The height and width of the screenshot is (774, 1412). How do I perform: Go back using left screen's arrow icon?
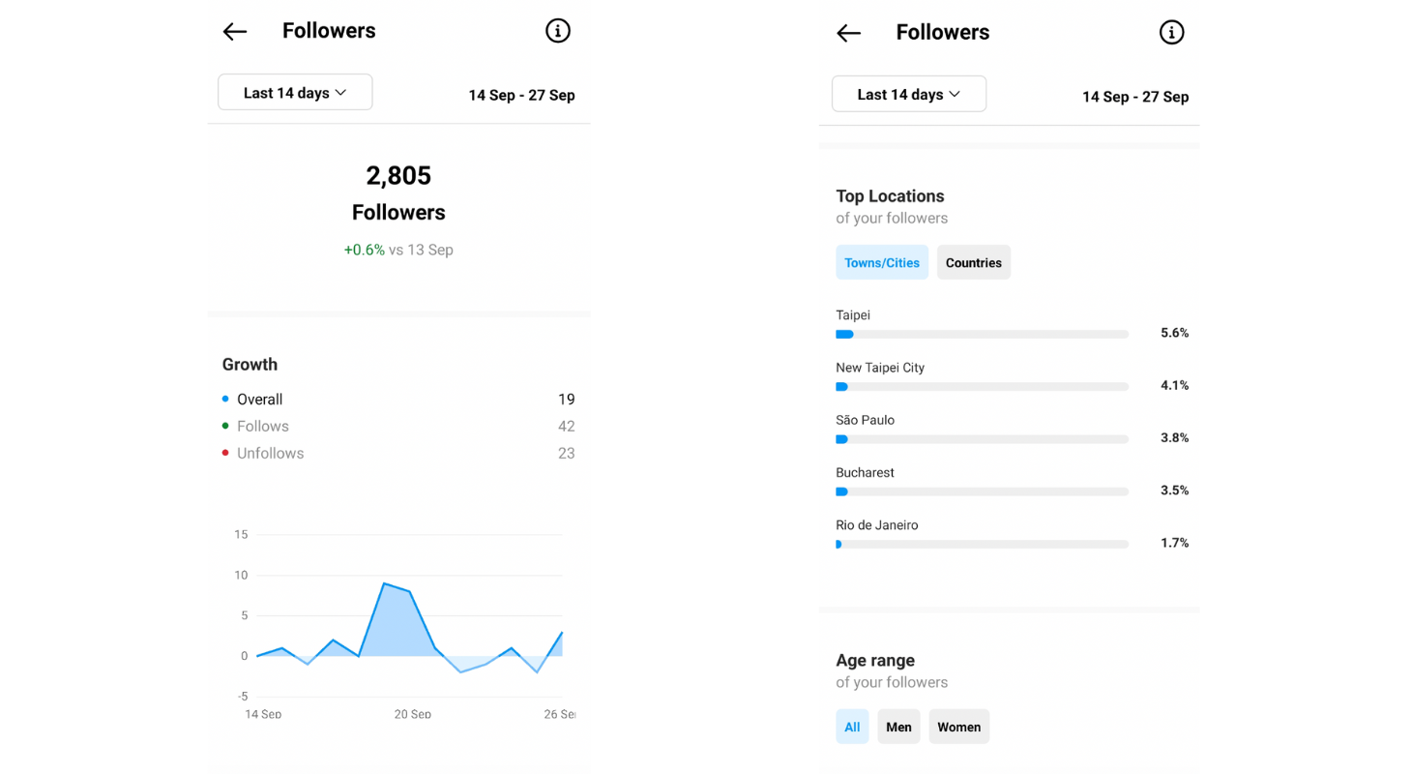[235, 32]
